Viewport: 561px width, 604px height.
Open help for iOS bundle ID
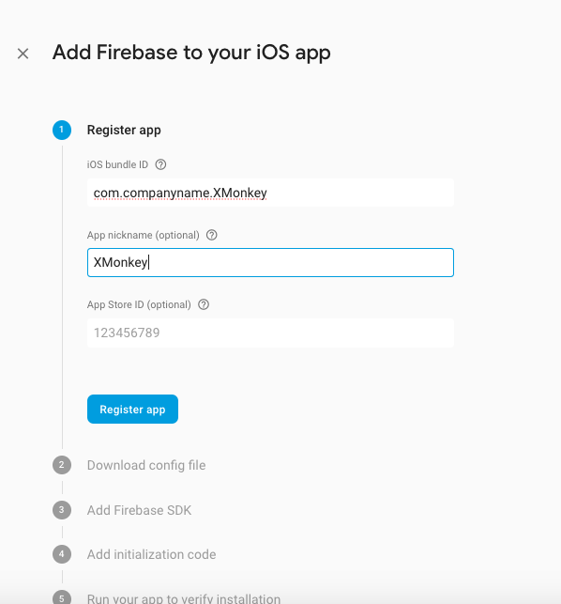pos(160,164)
